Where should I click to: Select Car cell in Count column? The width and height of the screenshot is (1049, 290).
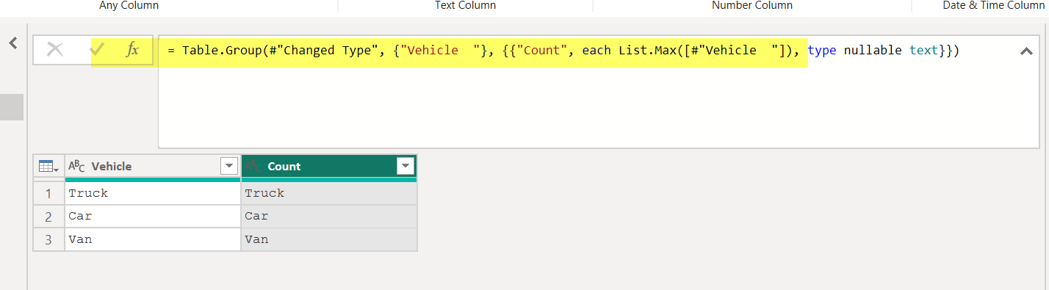tap(329, 216)
